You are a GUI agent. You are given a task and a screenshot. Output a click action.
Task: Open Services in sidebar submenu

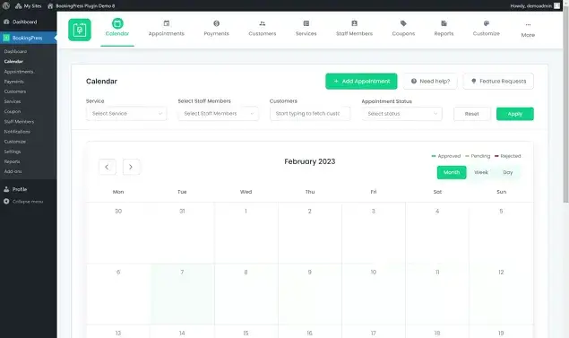pos(13,101)
